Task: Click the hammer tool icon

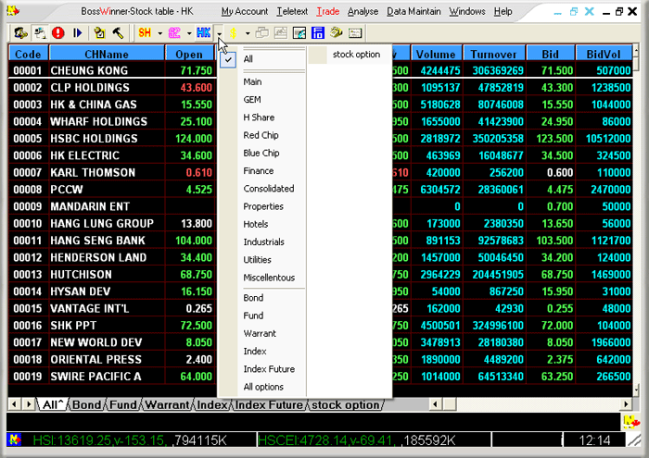Action: pos(118,32)
